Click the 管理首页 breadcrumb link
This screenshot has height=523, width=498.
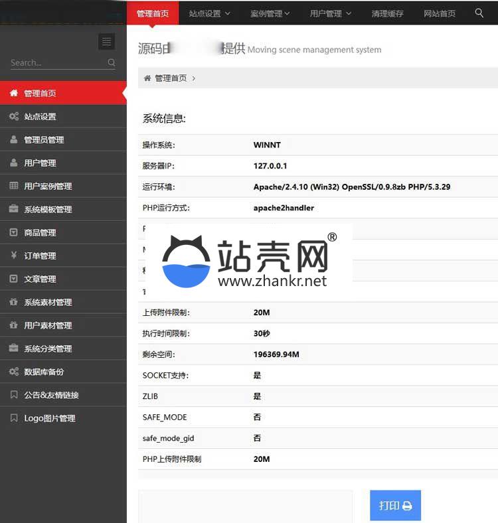[171, 78]
